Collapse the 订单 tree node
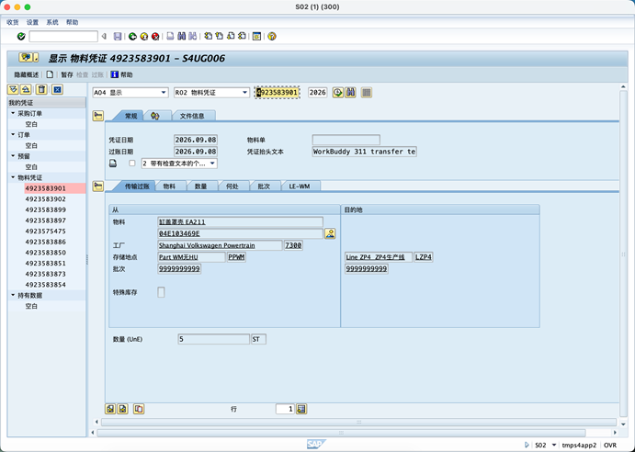Viewport: 635px width, 452px height. tap(13, 134)
